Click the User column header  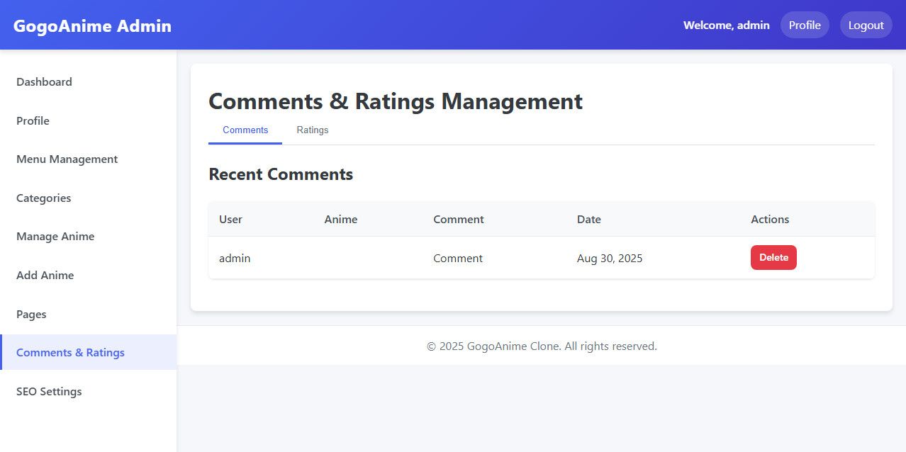coord(230,220)
